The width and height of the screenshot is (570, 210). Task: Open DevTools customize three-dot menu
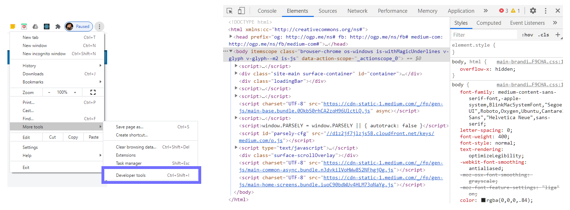pos(546,11)
